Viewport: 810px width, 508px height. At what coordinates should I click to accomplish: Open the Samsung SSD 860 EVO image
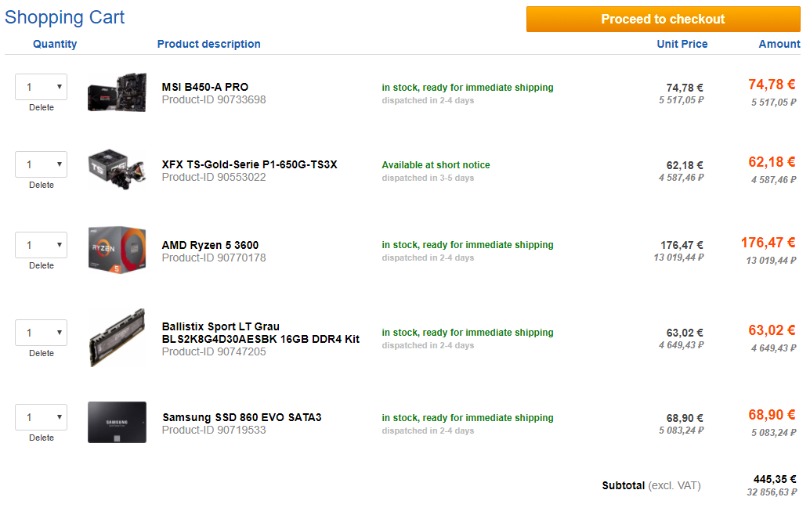(x=117, y=423)
